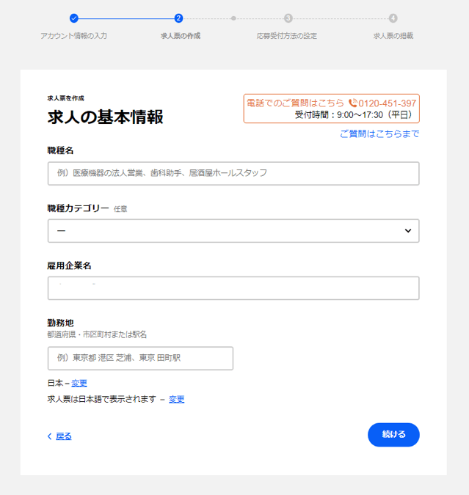
Task: Click into the 雇用企業名 input field
Action: 233,288
